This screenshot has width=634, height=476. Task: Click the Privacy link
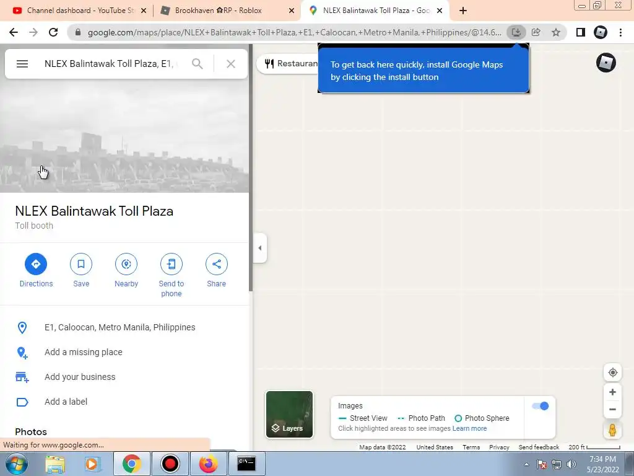pyautogui.click(x=500, y=447)
